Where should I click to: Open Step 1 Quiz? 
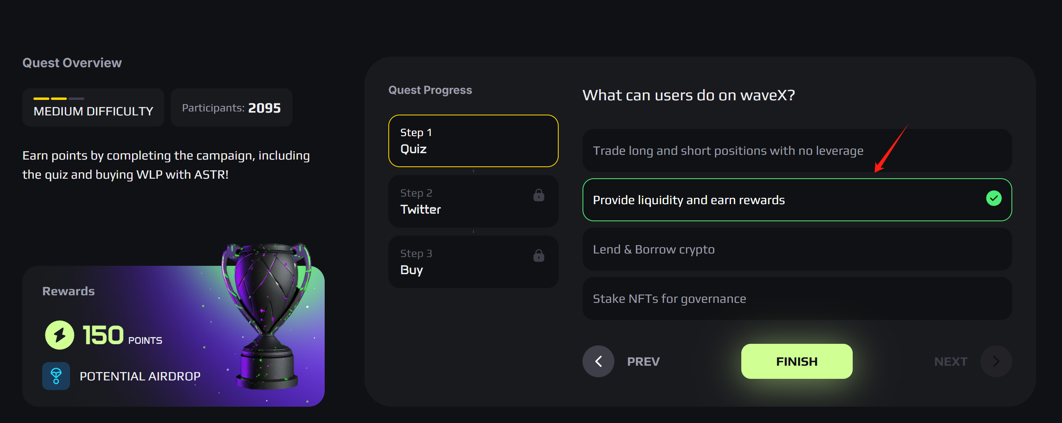click(473, 140)
